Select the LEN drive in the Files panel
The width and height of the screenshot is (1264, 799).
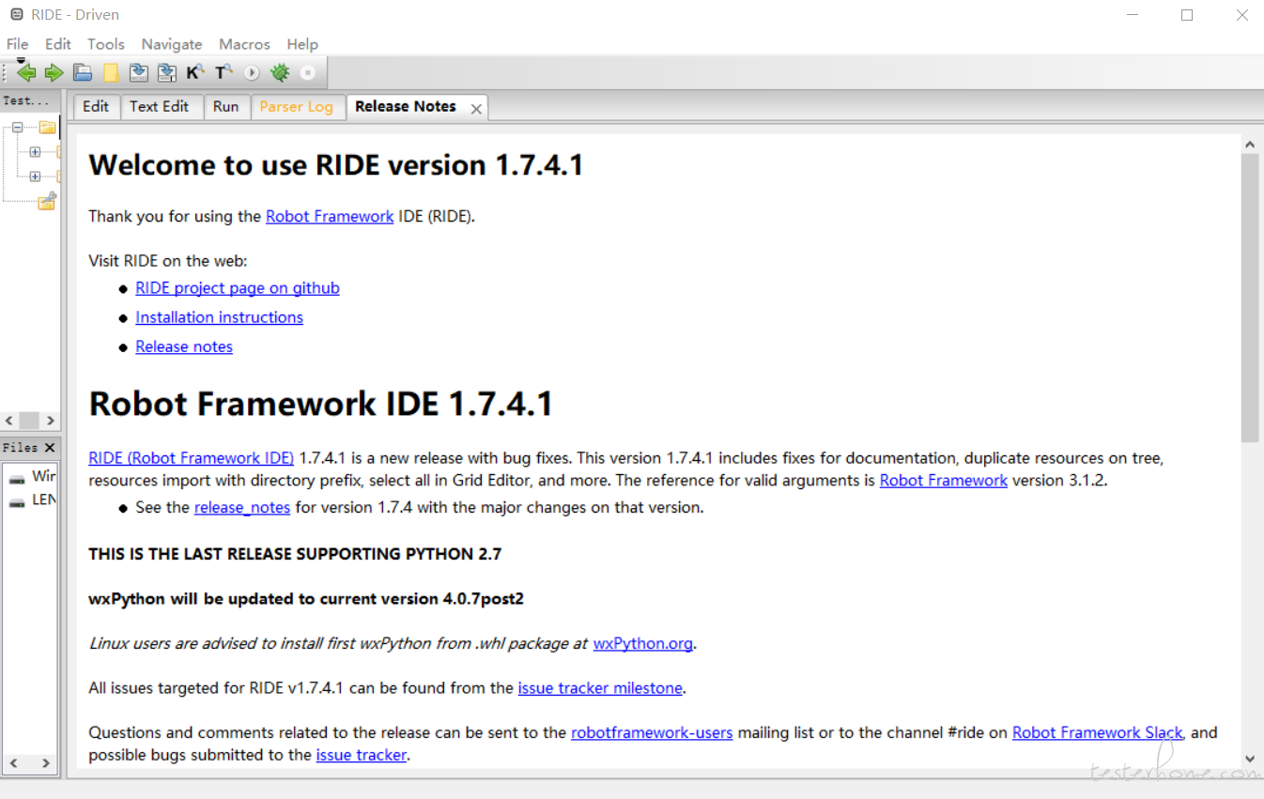pyautogui.click(x=43, y=499)
